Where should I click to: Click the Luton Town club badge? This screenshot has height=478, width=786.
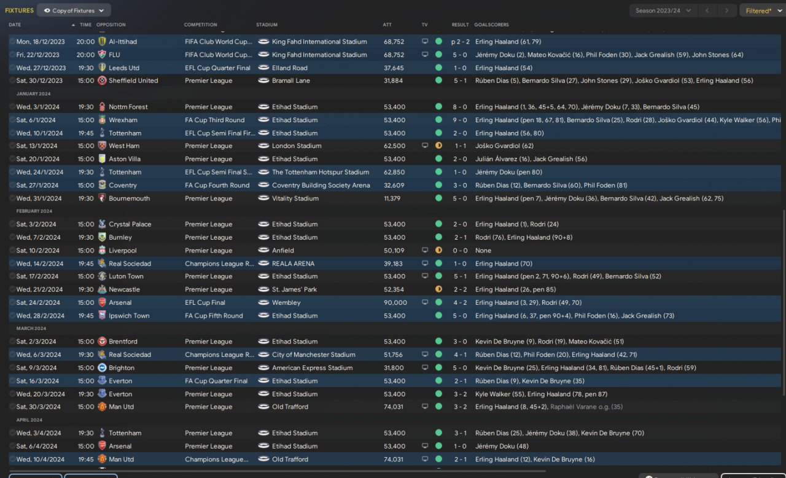coord(102,276)
